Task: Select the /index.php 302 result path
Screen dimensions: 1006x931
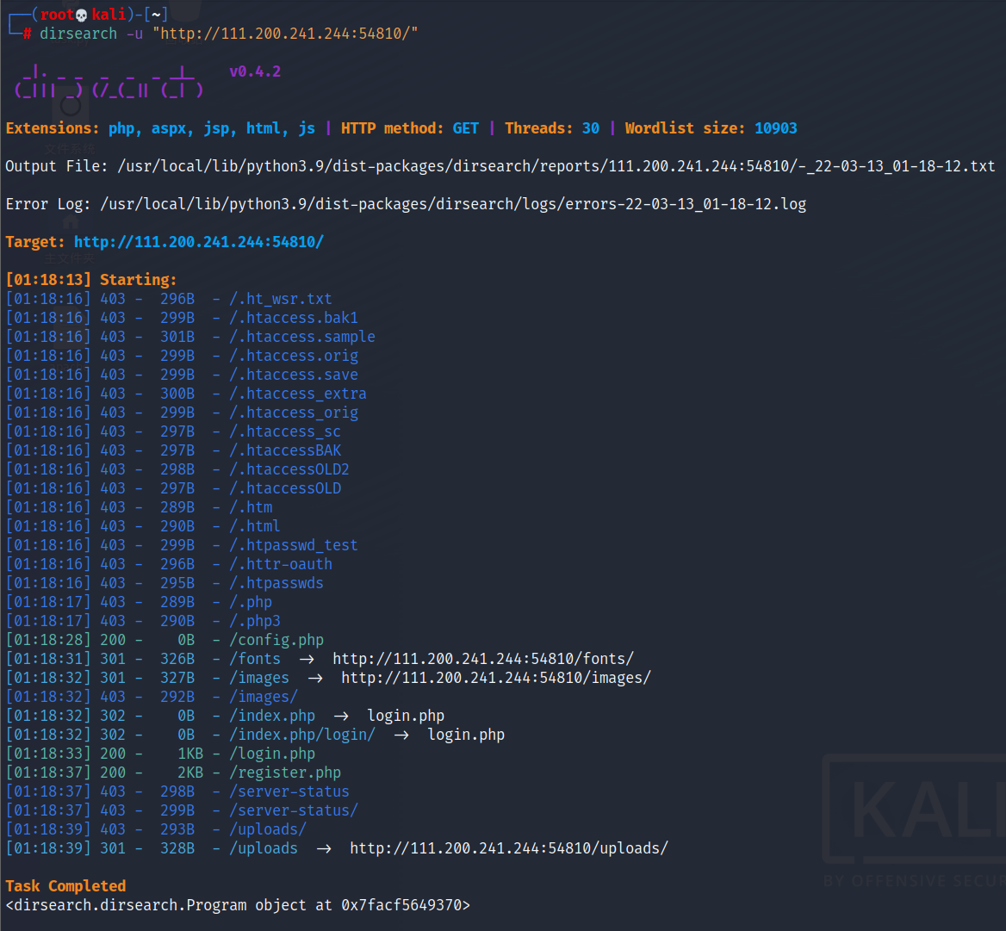Action: pos(272,716)
